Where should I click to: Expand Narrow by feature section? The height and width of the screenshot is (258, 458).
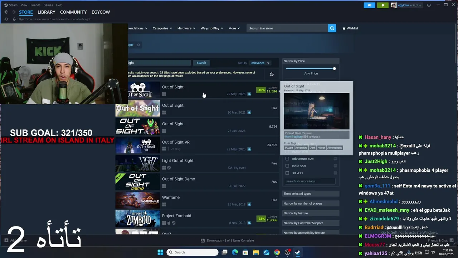point(311,213)
